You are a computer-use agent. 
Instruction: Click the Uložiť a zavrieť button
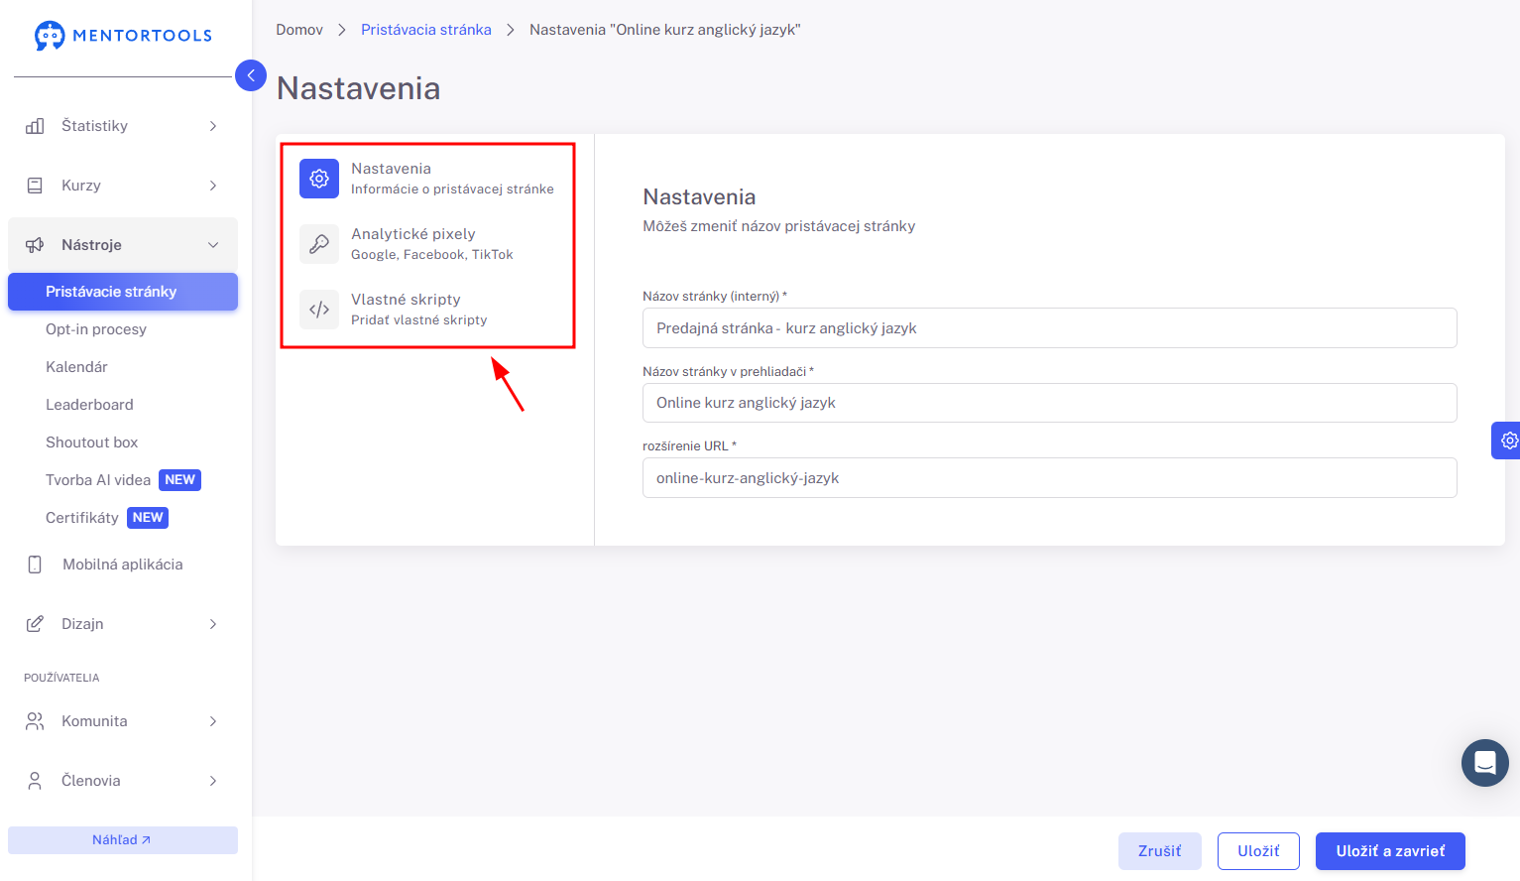(x=1390, y=851)
